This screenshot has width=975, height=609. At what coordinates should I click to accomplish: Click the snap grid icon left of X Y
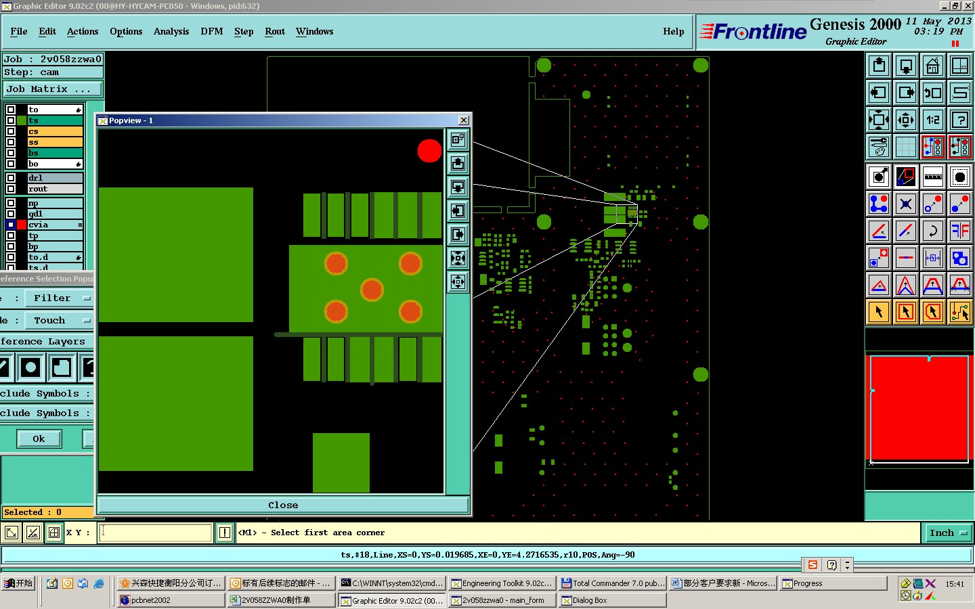[x=54, y=533]
